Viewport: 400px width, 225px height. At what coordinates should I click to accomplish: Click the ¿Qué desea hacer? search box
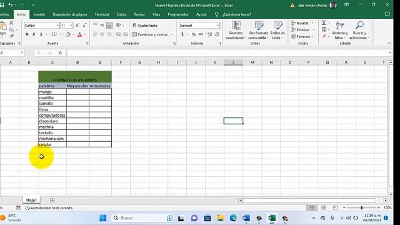tap(236, 14)
